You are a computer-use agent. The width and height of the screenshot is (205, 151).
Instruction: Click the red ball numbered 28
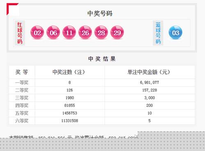(x=101, y=32)
